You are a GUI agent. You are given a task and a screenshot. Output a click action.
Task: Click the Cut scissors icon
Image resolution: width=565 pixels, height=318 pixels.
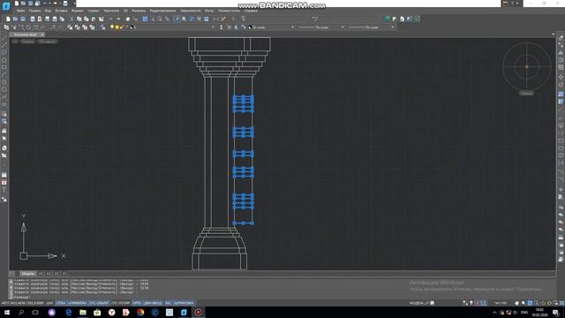coord(72,19)
